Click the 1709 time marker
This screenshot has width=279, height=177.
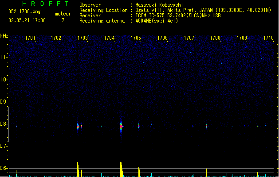242,38
